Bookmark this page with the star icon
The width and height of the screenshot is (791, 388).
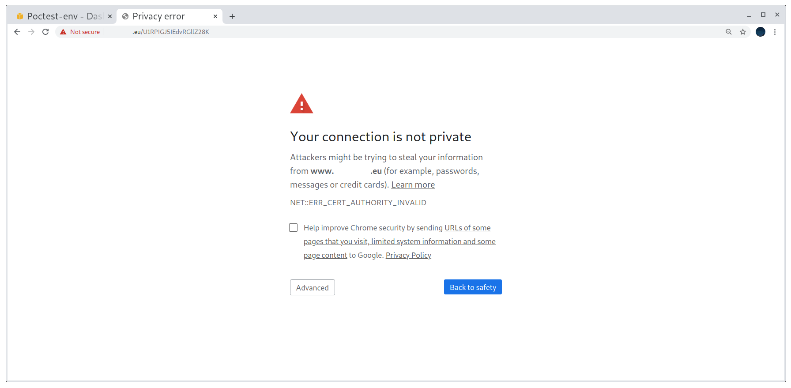pos(743,32)
